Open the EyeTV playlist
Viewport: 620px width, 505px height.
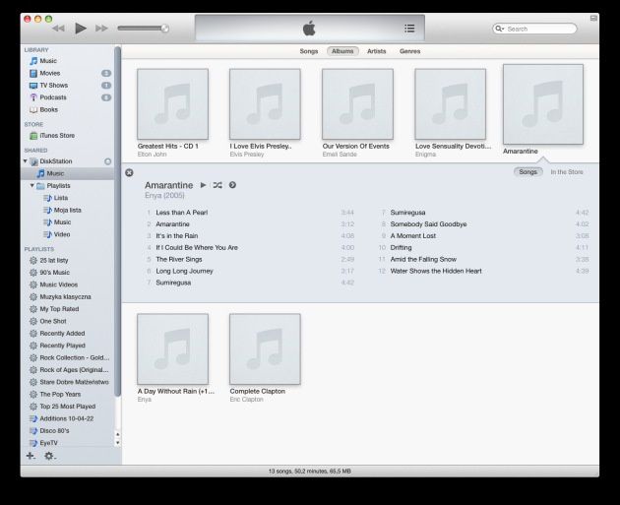pos(48,443)
